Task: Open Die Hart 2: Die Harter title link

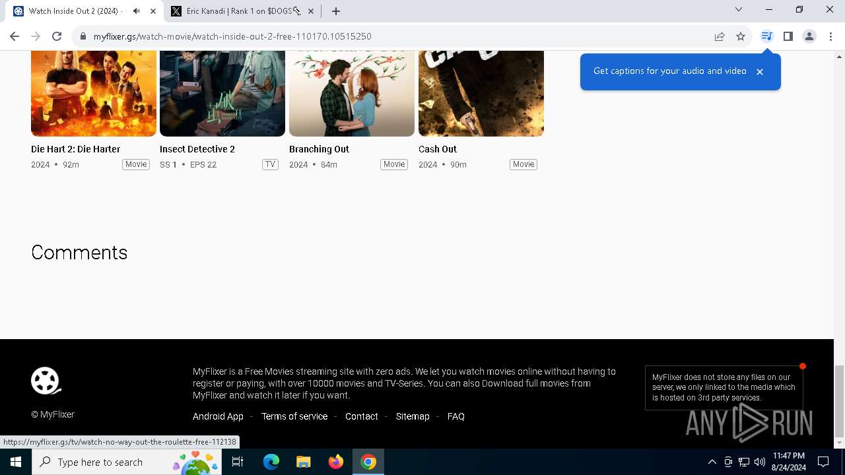Action: 75,149
